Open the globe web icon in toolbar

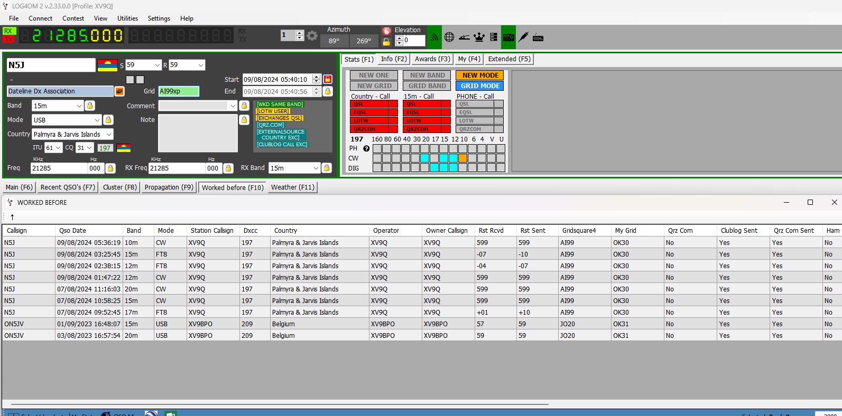(449, 37)
